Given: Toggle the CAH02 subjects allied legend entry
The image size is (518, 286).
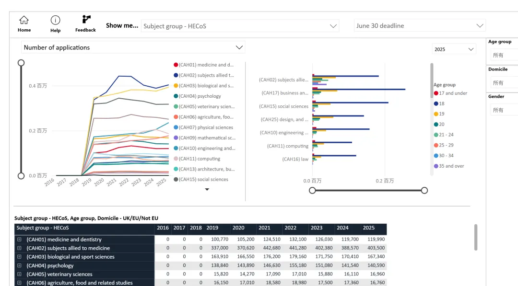Looking at the screenshot, I should [204, 75].
